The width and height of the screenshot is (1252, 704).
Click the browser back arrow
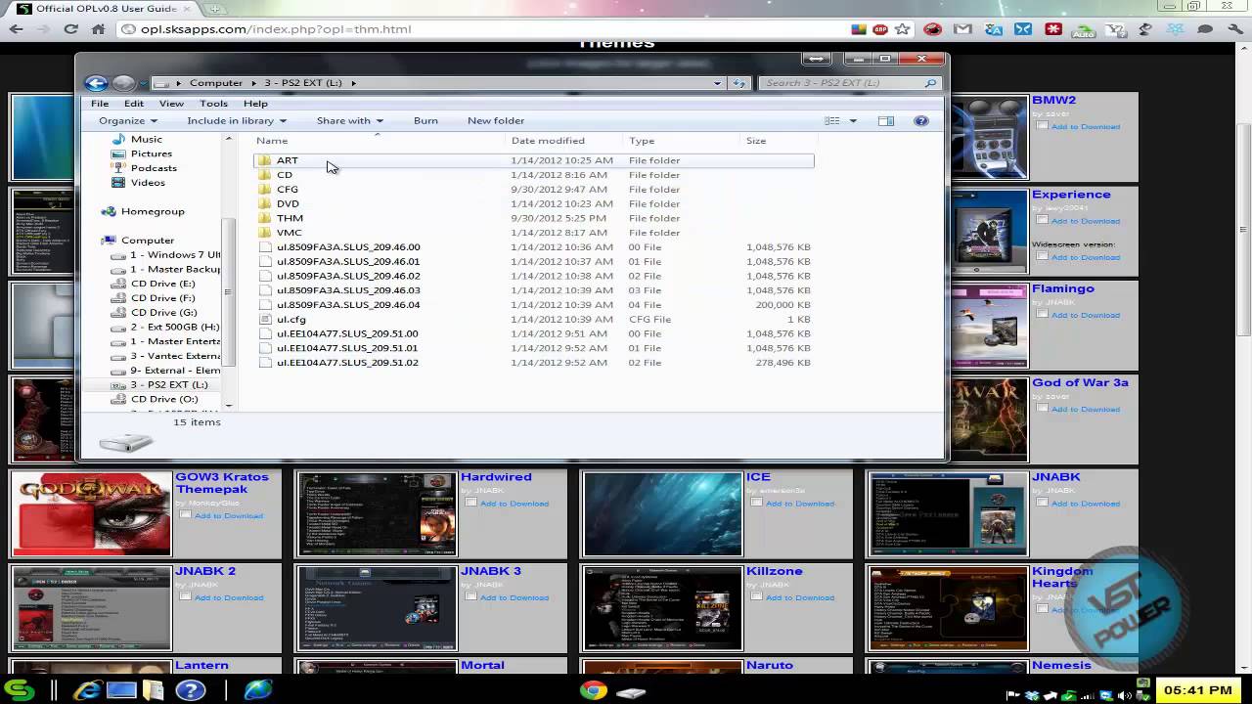[16, 29]
